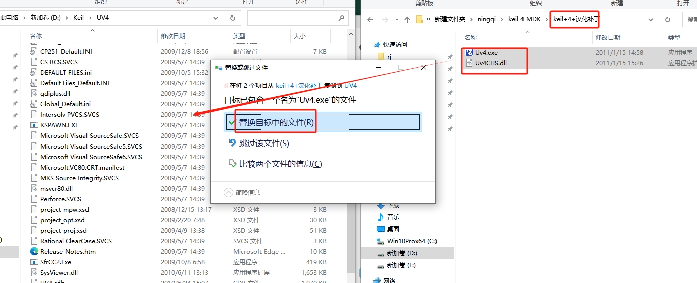Choose 比较两个文件的信息(C) option
The image size is (697, 283).
click(281, 164)
